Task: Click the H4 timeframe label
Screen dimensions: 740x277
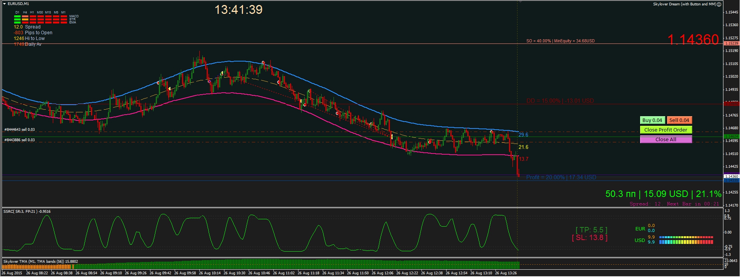Action: click(x=25, y=12)
